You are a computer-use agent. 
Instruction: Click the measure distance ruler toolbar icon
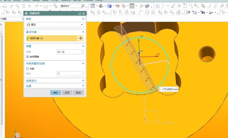pyautogui.click(x=46, y=6)
